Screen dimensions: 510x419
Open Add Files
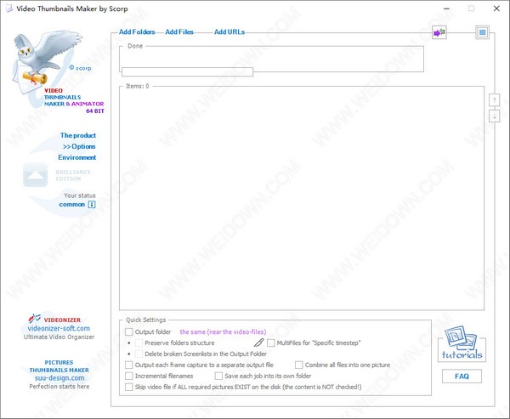tap(179, 32)
